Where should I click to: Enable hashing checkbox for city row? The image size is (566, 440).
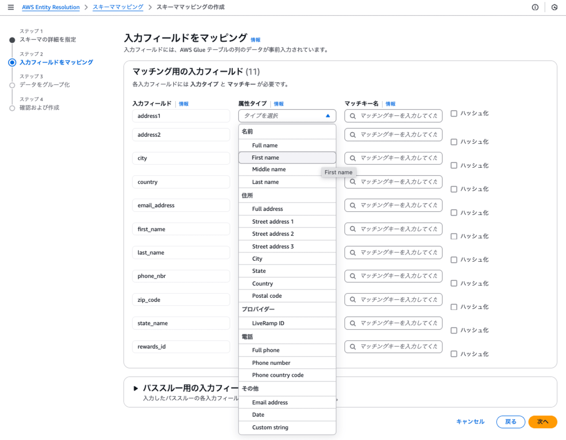(454, 165)
